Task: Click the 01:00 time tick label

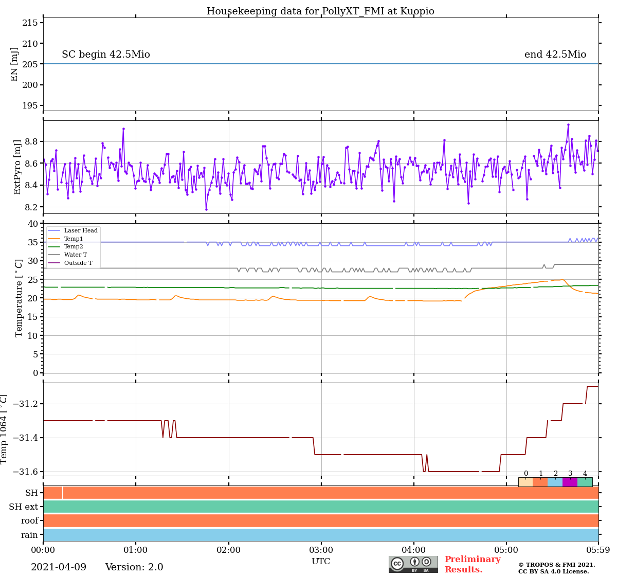Action: pyautogui.click(x=136, y=550)
